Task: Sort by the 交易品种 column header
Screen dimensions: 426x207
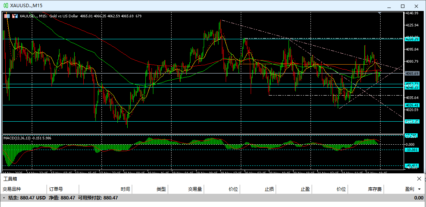Action: coord(12,189)
